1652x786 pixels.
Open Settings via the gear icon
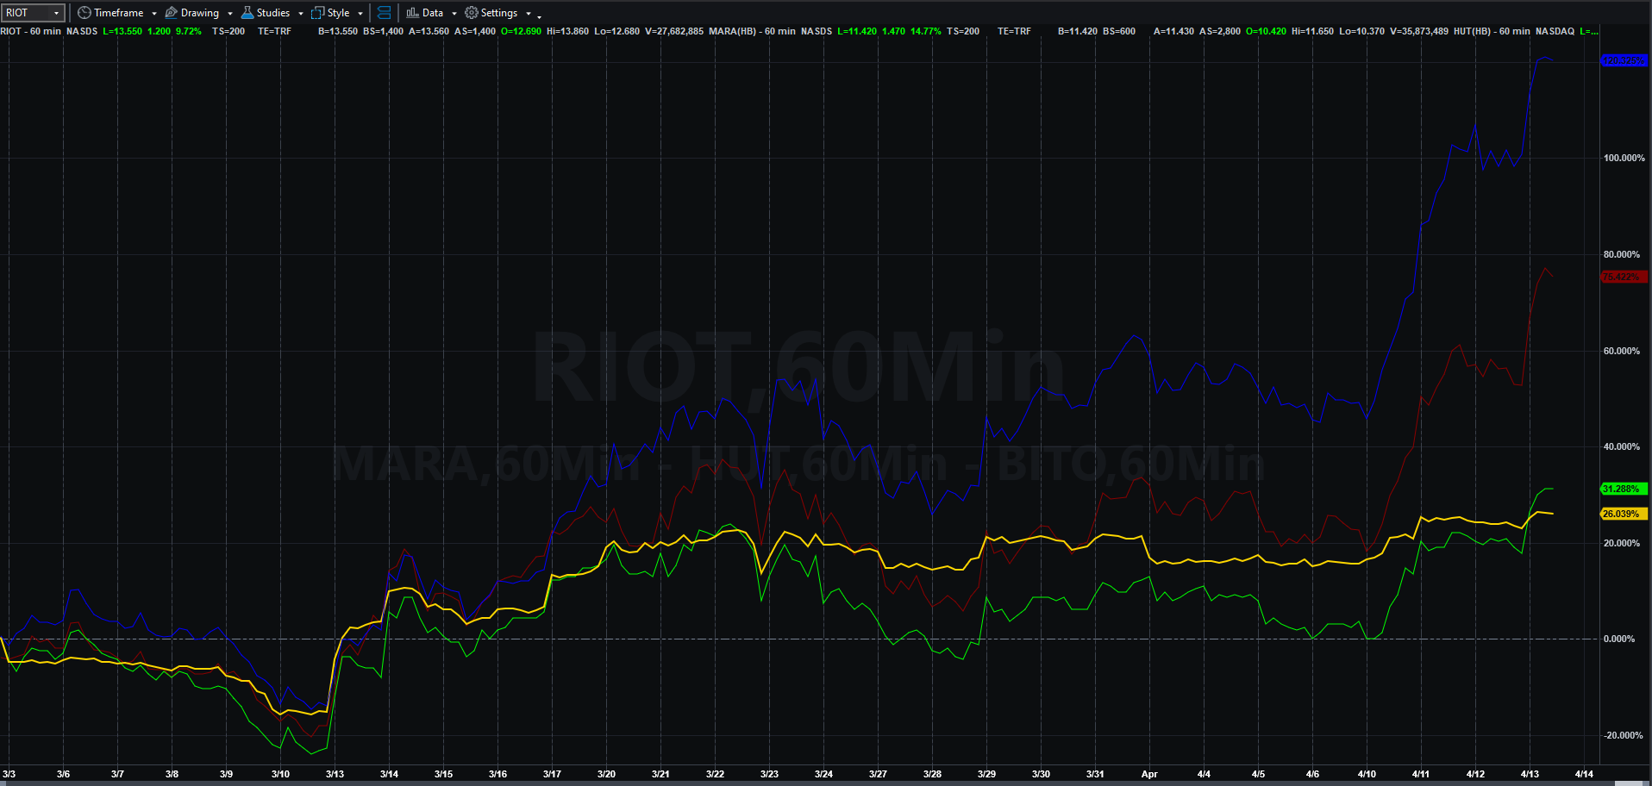472,13
